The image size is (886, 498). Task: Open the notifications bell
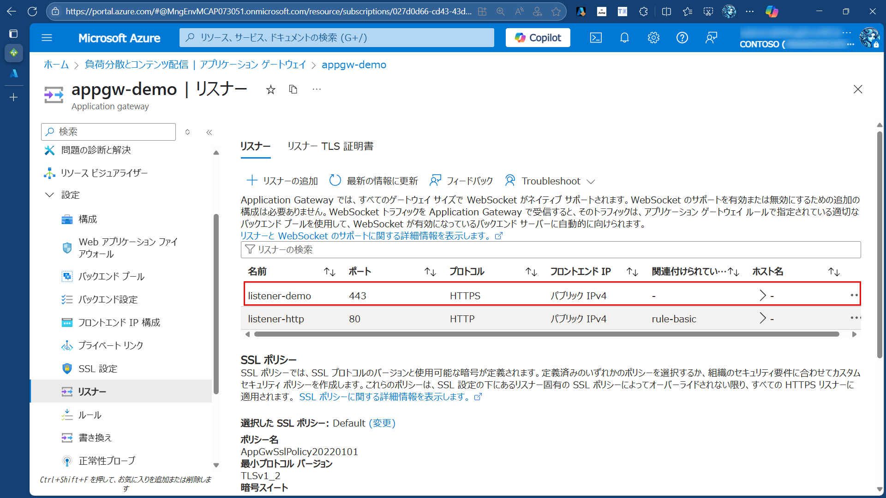(x=624, y=38)
